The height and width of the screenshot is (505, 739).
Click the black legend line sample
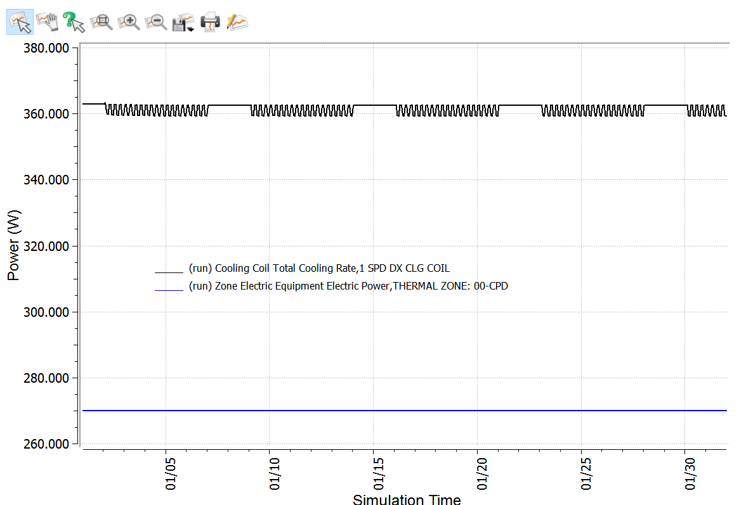(x=169, y=272)
